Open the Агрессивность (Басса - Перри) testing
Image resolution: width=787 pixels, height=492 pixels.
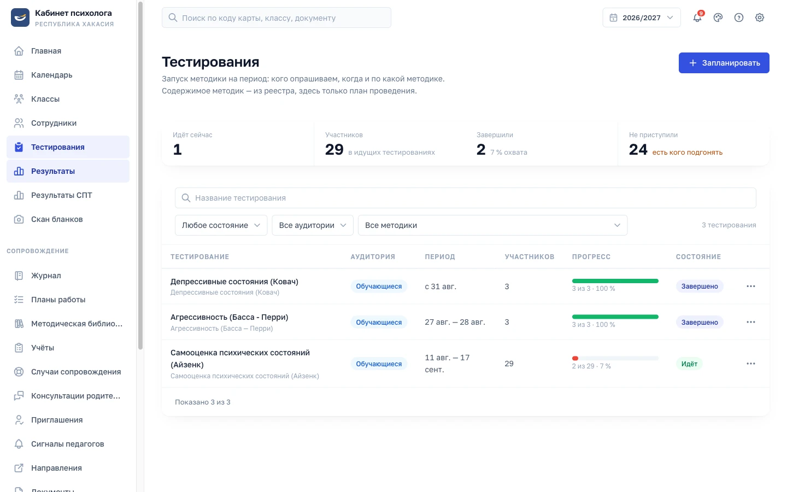click(x=230, y=317)
